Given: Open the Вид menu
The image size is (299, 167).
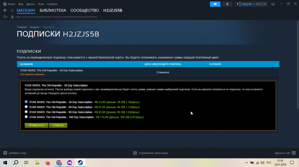Looking at the screenshot, I should click(21, 4).
